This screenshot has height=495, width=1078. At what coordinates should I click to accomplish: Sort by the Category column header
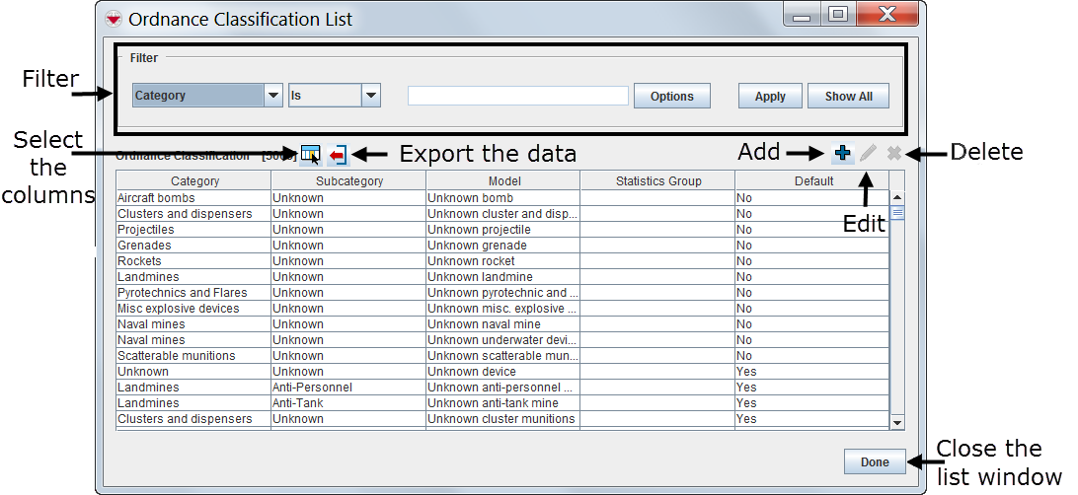194,181
